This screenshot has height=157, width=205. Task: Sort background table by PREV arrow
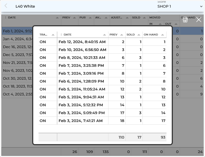point(74,18)
